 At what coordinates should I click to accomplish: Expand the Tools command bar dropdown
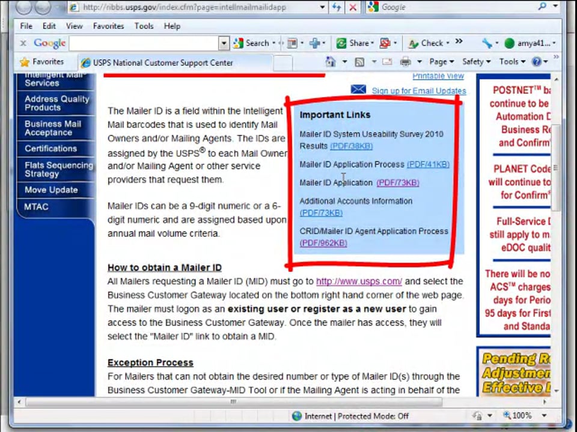click(512, 62)
